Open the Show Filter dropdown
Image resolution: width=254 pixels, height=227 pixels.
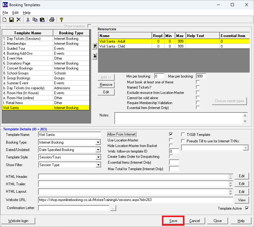click(x=98, y=165)
